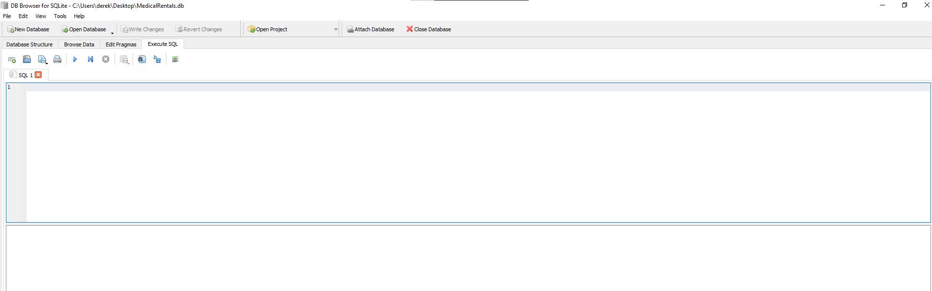Open the Tools menu
This screenshot has width=932, height=291.
pyautogui.click(x=60, y=16)
